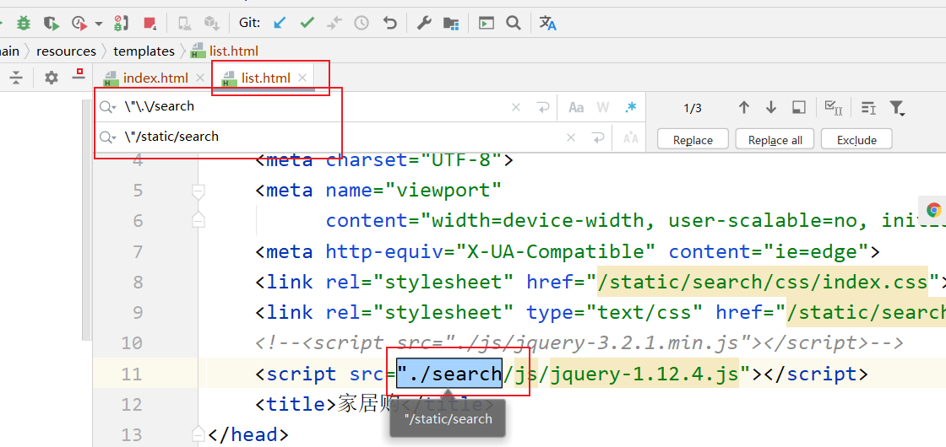Click the Exclude button
Image resolution: width=946 pixels, height=447 pixels.
(x=856, y=140)
